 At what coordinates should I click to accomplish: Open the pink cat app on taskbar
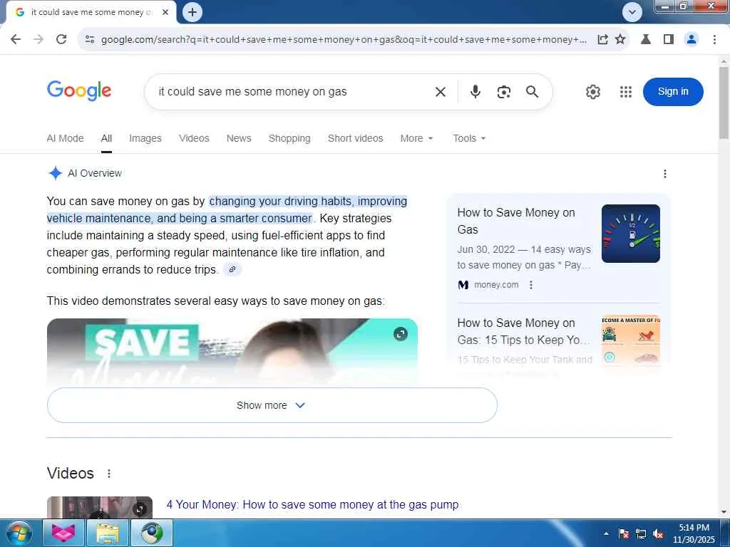point(63,533)
